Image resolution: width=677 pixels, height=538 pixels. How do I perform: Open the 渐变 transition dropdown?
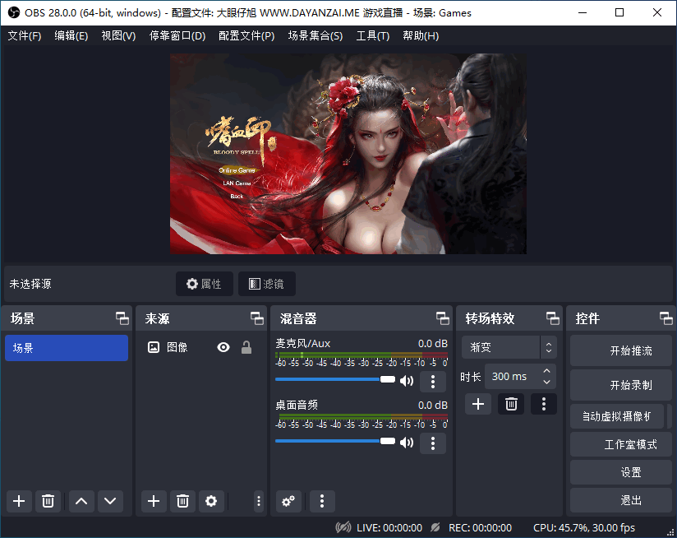click(509, 348)
